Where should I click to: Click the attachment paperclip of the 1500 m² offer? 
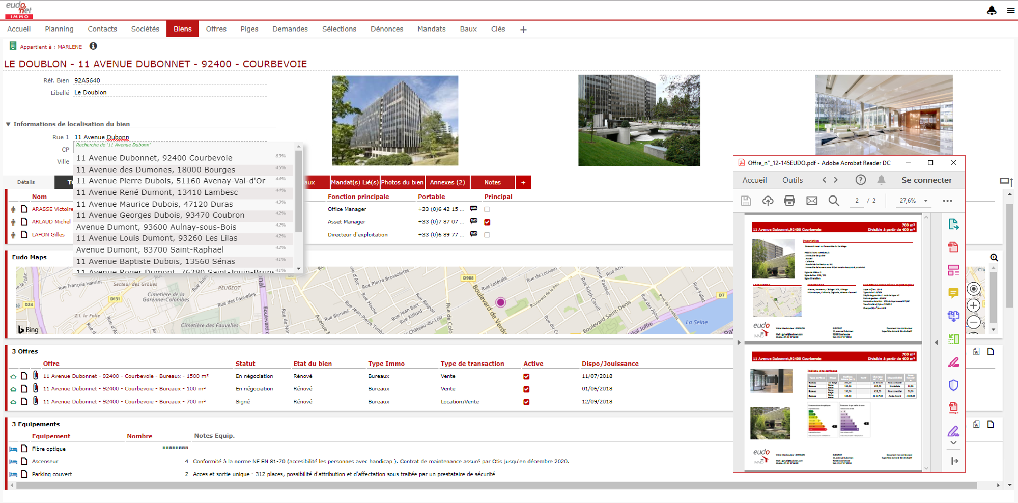[36, 375]
